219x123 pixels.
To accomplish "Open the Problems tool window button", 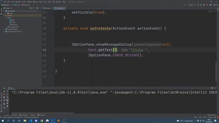I will 24,115.
